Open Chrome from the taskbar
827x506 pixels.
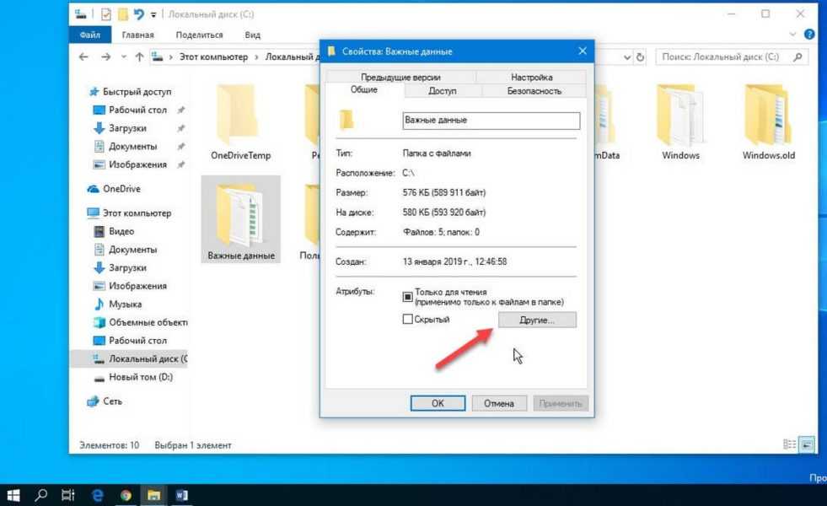tap(126, 496)
